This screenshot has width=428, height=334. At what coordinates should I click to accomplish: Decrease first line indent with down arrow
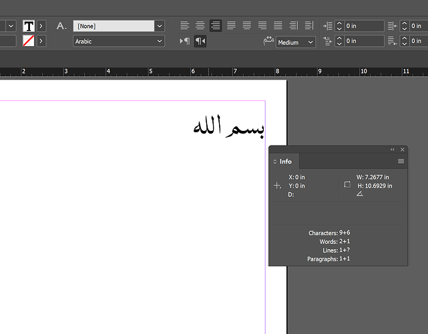pos(339,44)
